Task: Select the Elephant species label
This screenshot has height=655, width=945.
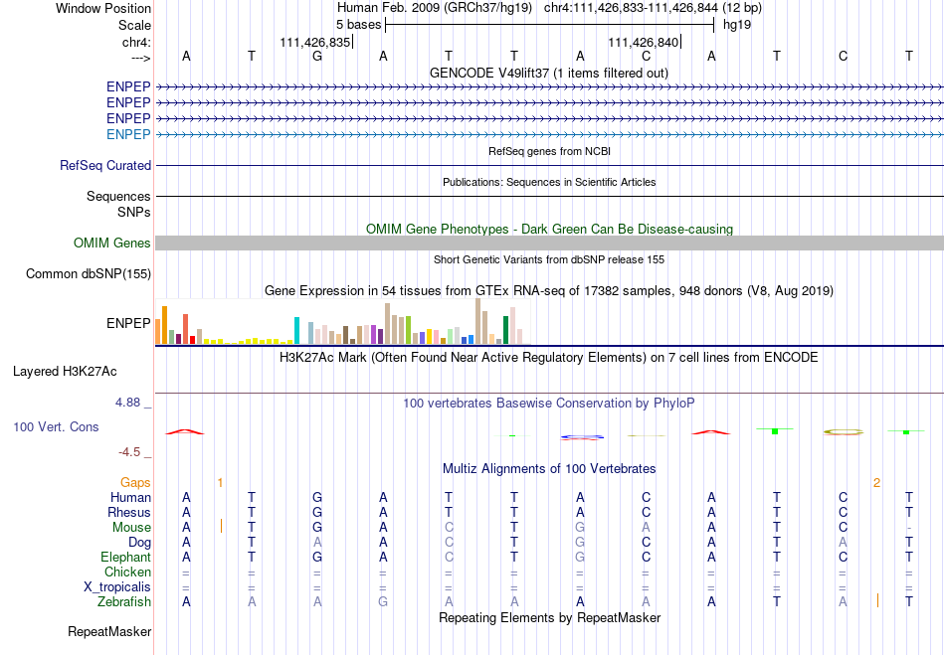Action: [125, 557]
